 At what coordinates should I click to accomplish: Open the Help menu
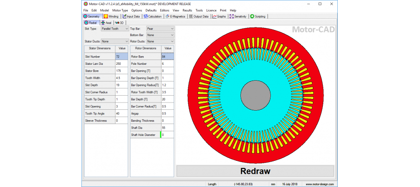233,10
